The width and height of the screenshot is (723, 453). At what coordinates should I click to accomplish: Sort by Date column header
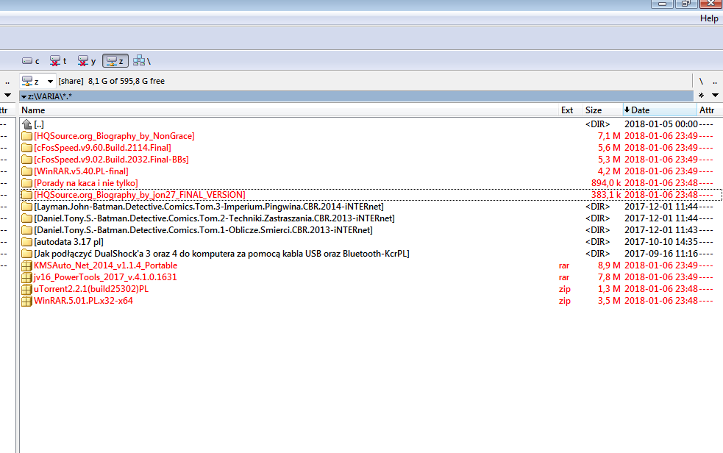coord(660,110)
